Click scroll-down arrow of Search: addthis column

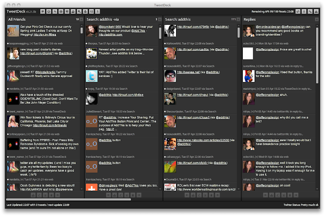pyautogui.click(x=239, y=189)
